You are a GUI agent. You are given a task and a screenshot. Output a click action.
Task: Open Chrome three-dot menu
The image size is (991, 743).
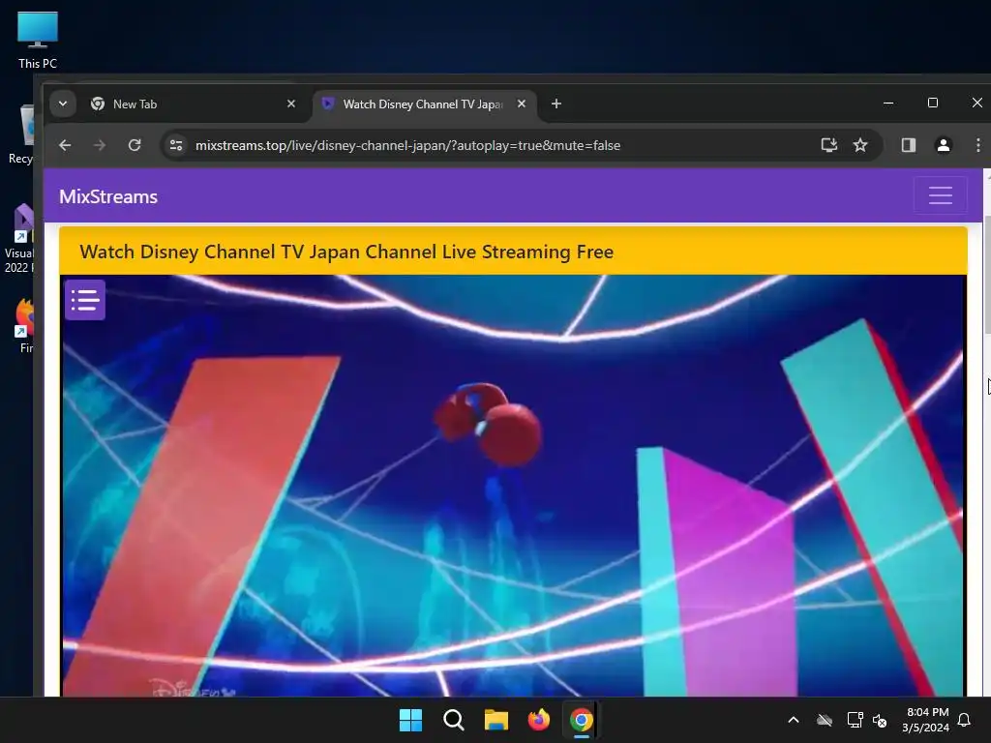coord(977,145)
